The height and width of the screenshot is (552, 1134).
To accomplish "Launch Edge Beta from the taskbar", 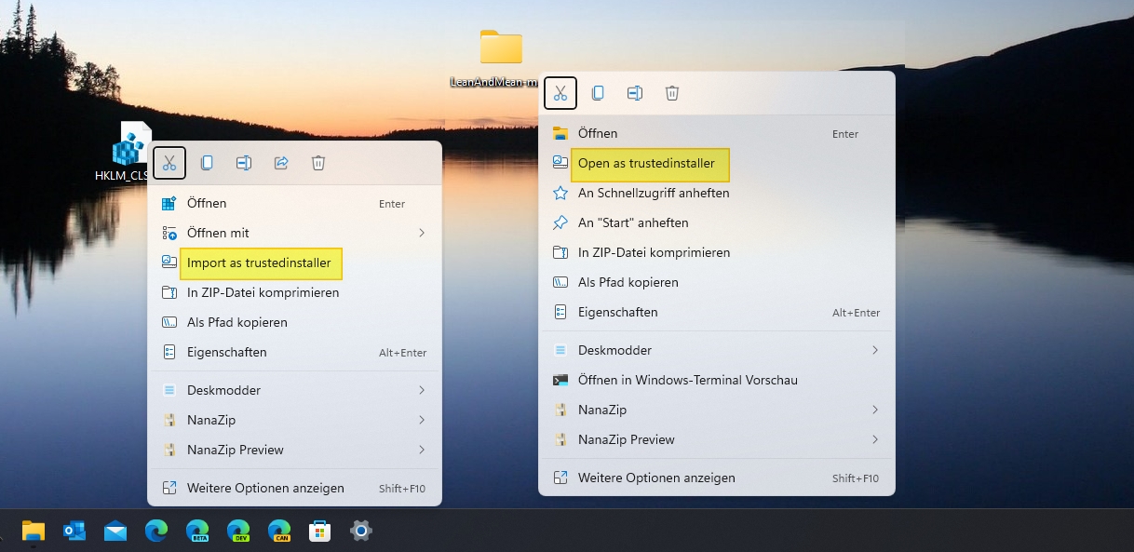I will pos(197,531).
